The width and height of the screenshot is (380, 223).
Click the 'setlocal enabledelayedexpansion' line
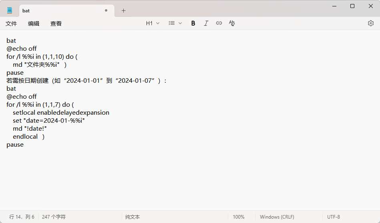click(61, 112)
